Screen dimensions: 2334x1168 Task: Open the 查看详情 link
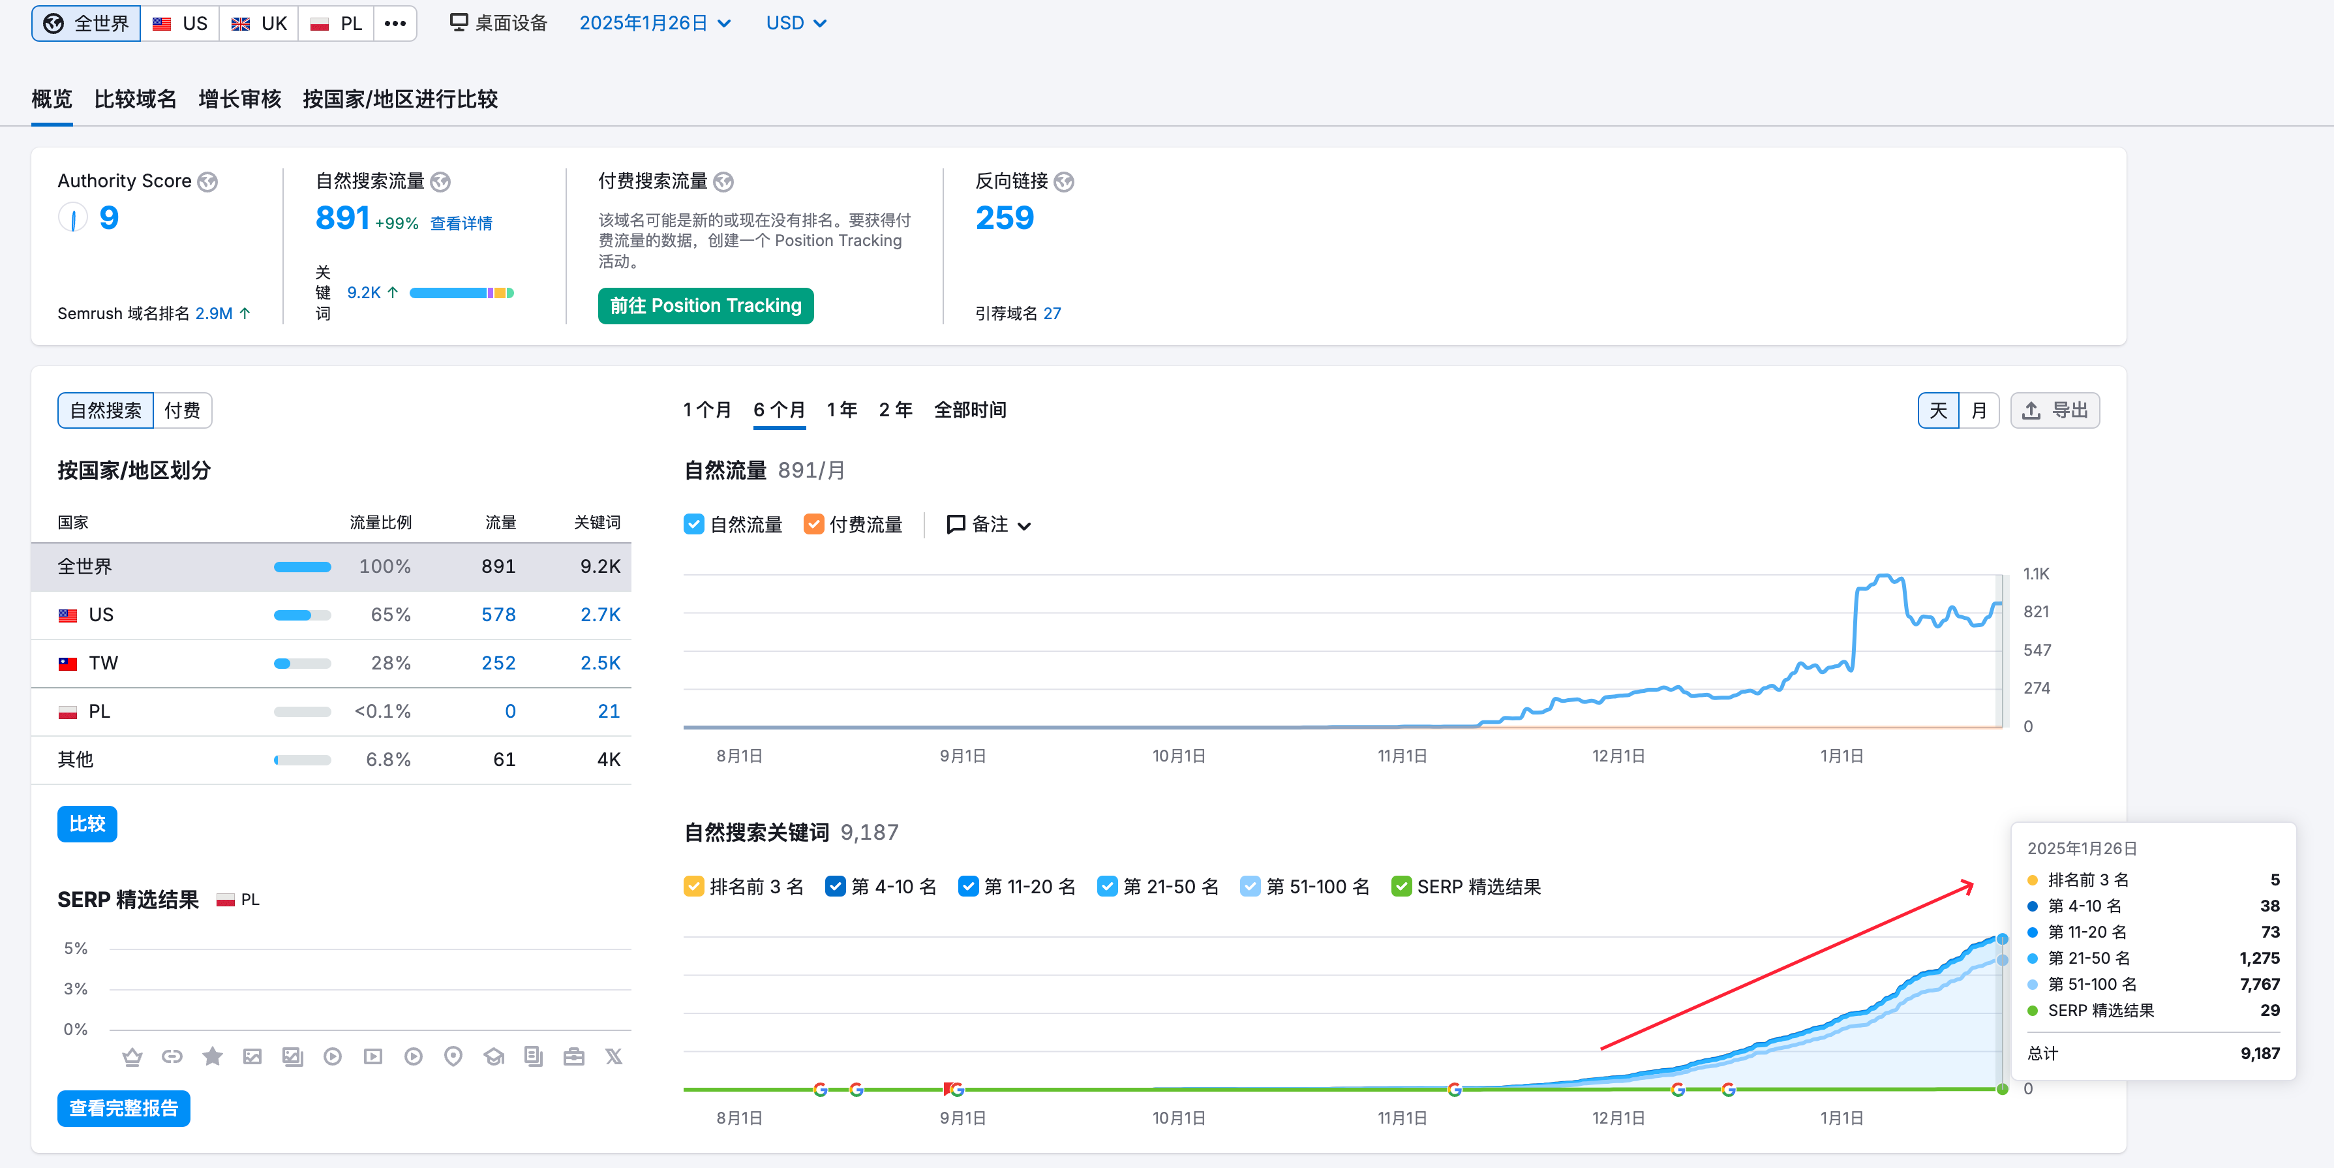[461, 223]
